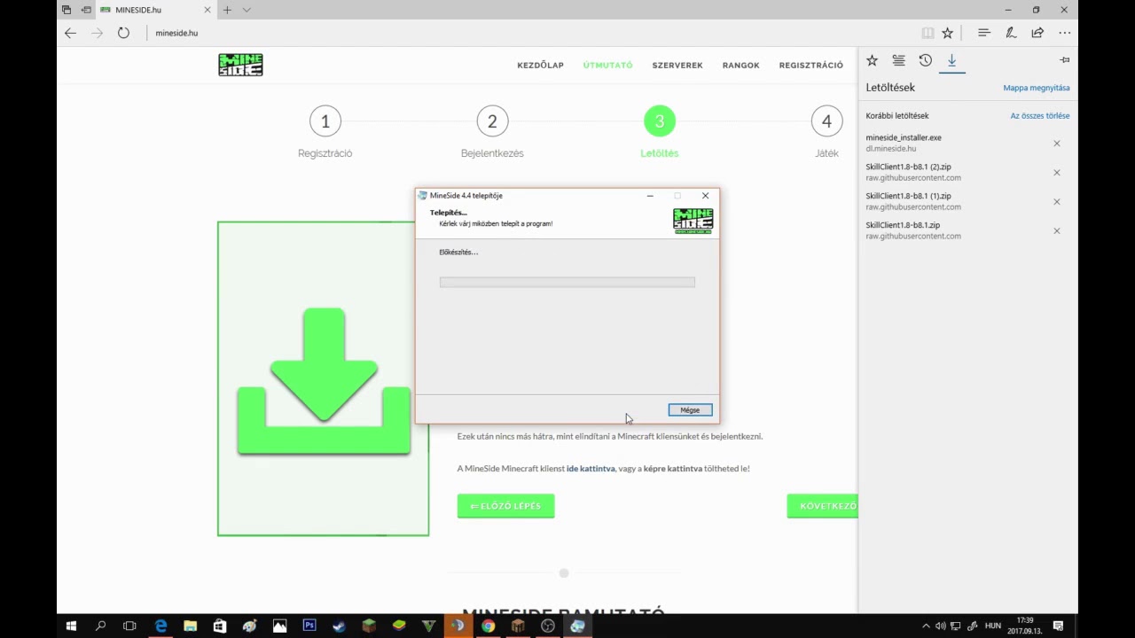Open the RANGOK menu item
The width and height of the screenshot is (1135, 638).
tap(740, 65)
